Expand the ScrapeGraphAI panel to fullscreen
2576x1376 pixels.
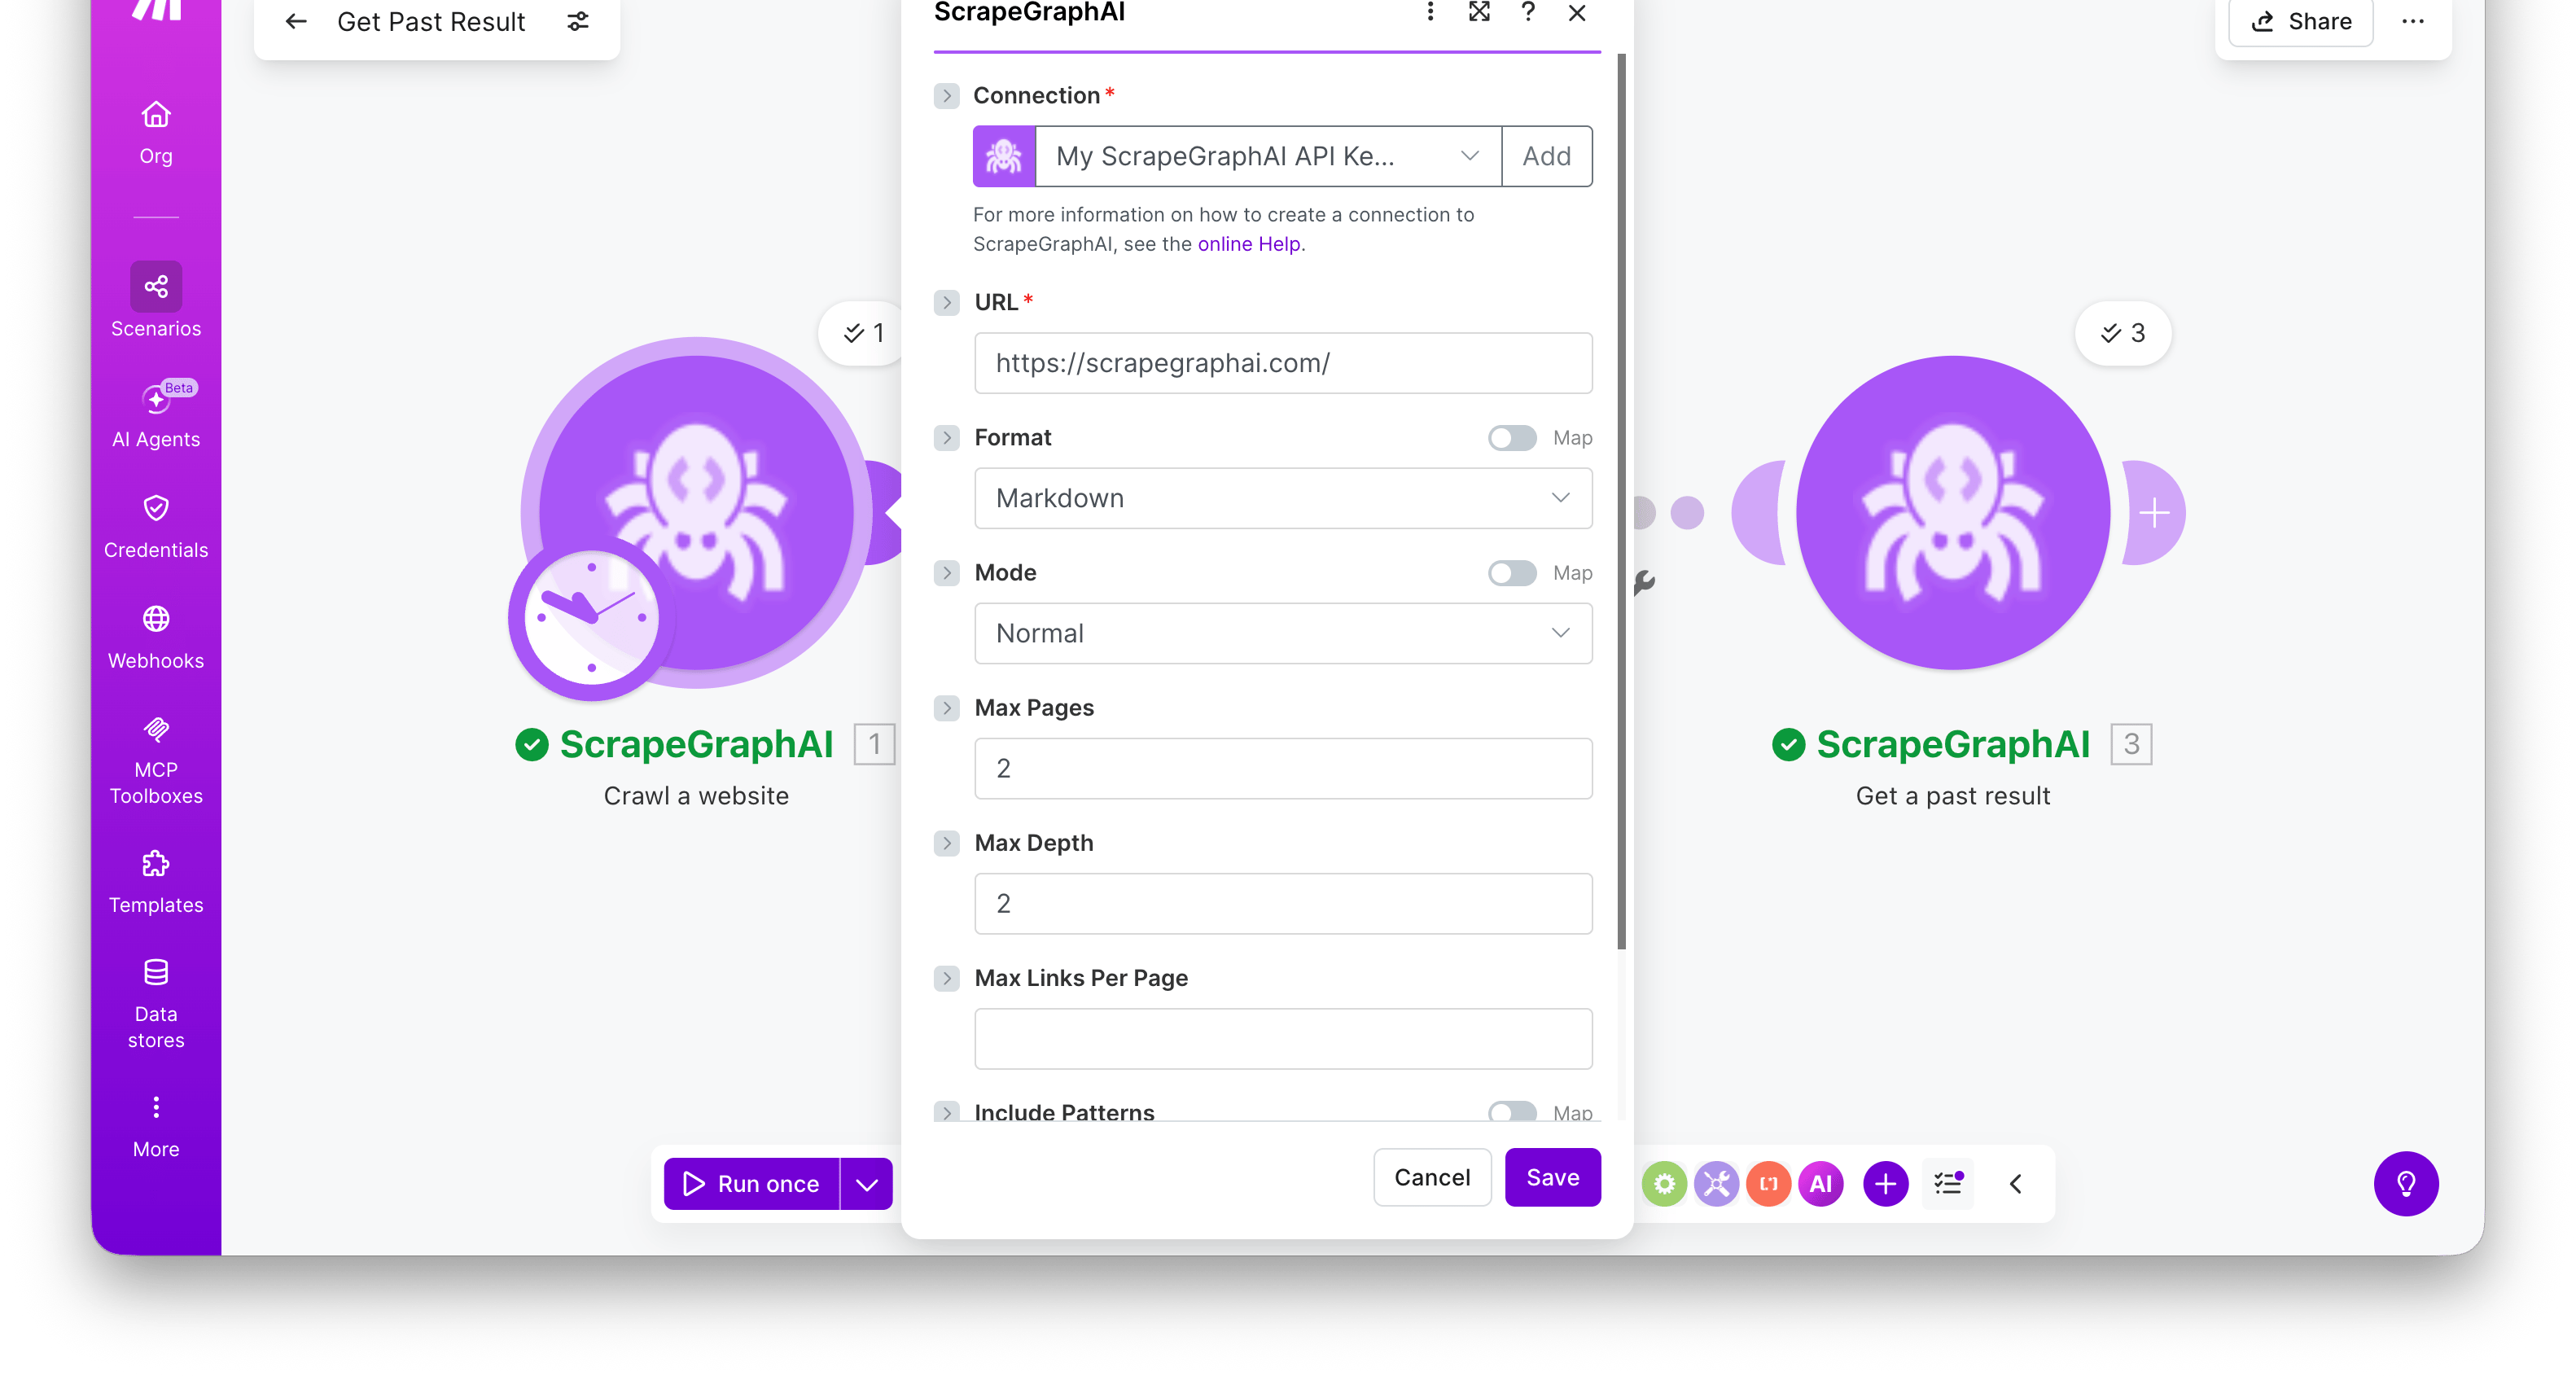tap(1479, 12)
